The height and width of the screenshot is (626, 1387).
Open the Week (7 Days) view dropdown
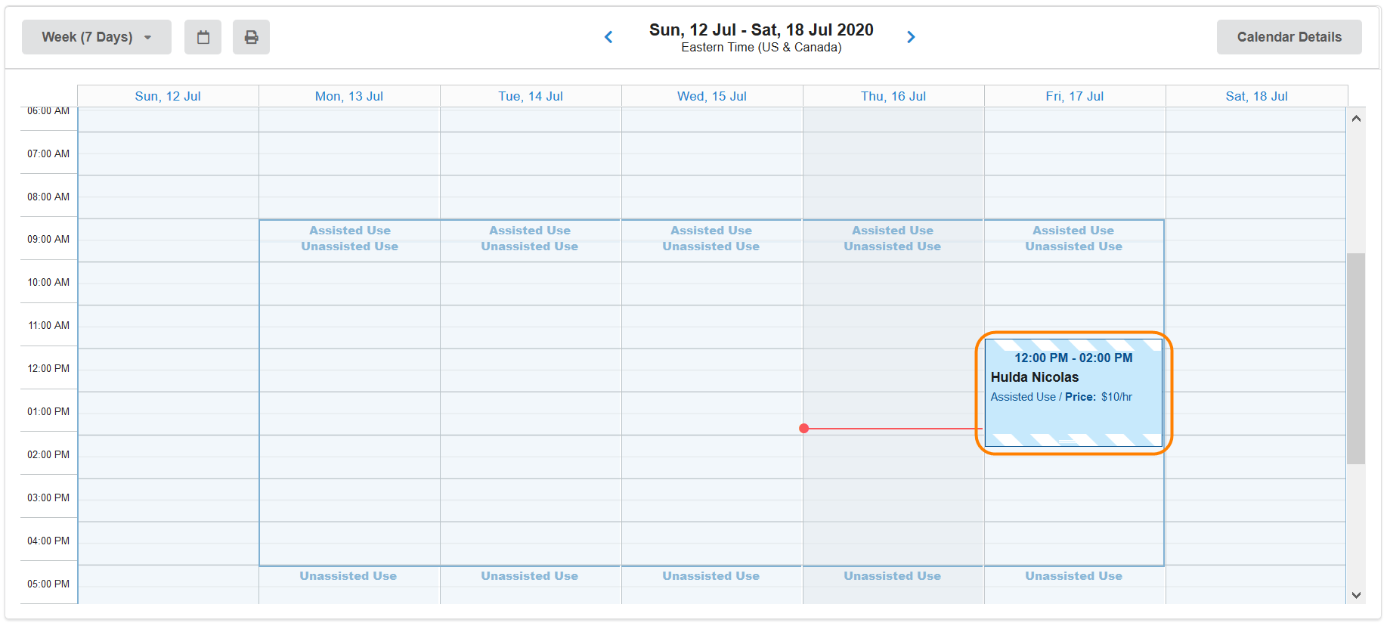pos(96,37)
